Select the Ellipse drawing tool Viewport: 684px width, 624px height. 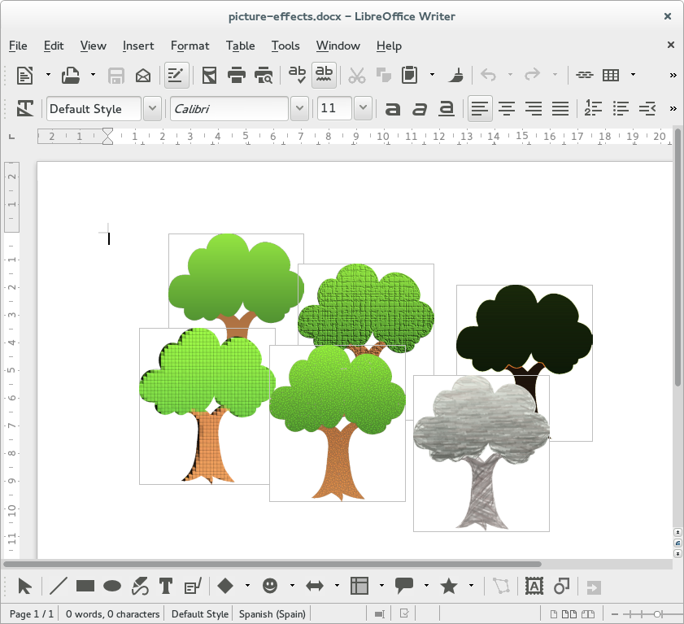coord(112,586)
